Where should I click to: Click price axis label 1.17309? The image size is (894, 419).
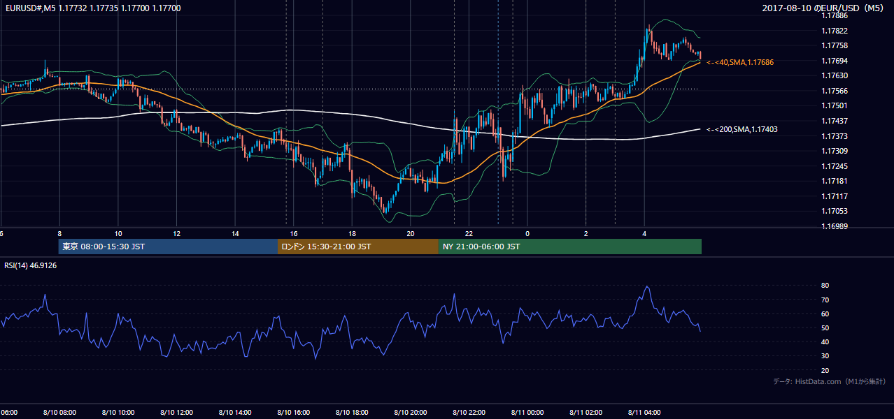tap(835, 151)
